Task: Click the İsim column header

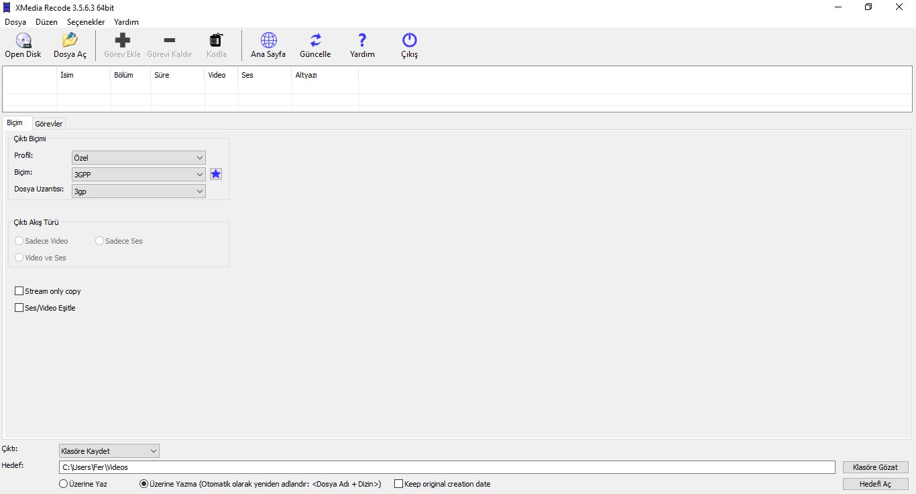Action: click(x=84, y=75)
